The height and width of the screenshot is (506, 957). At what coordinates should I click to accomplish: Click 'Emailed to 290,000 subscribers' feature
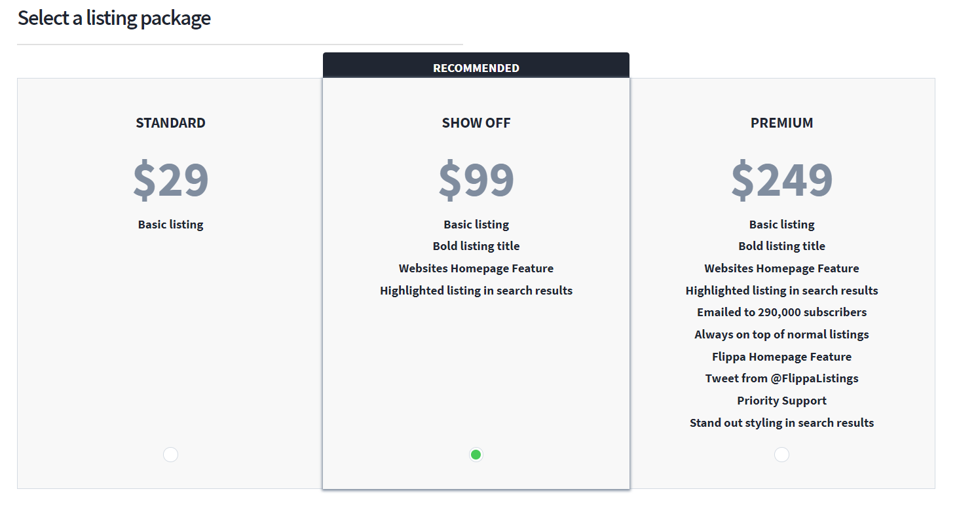pos(781,312)
